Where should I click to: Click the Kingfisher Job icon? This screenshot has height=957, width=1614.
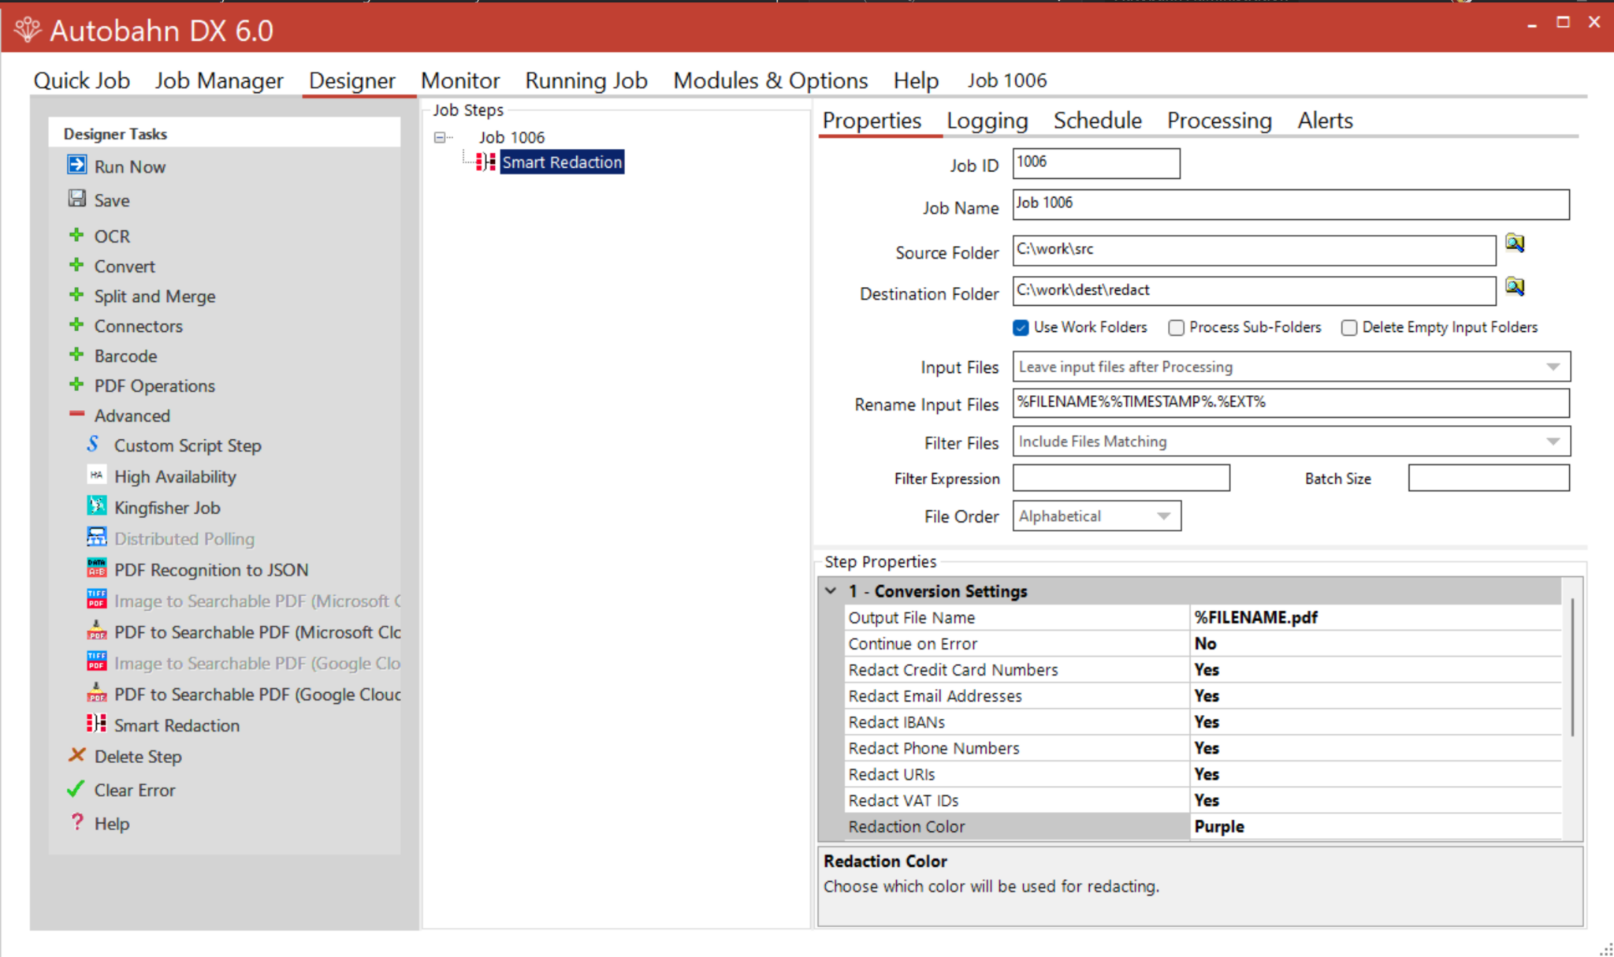96,506
